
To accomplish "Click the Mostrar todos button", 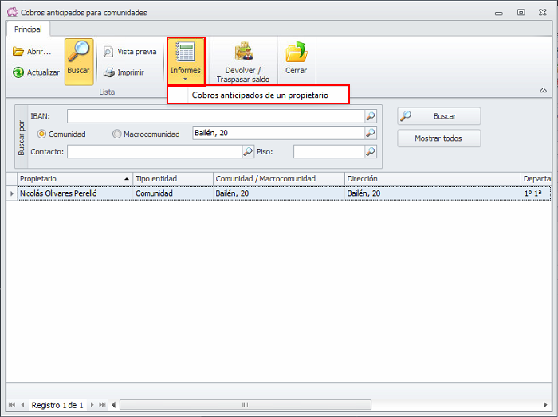I will (x=439, y=138).
